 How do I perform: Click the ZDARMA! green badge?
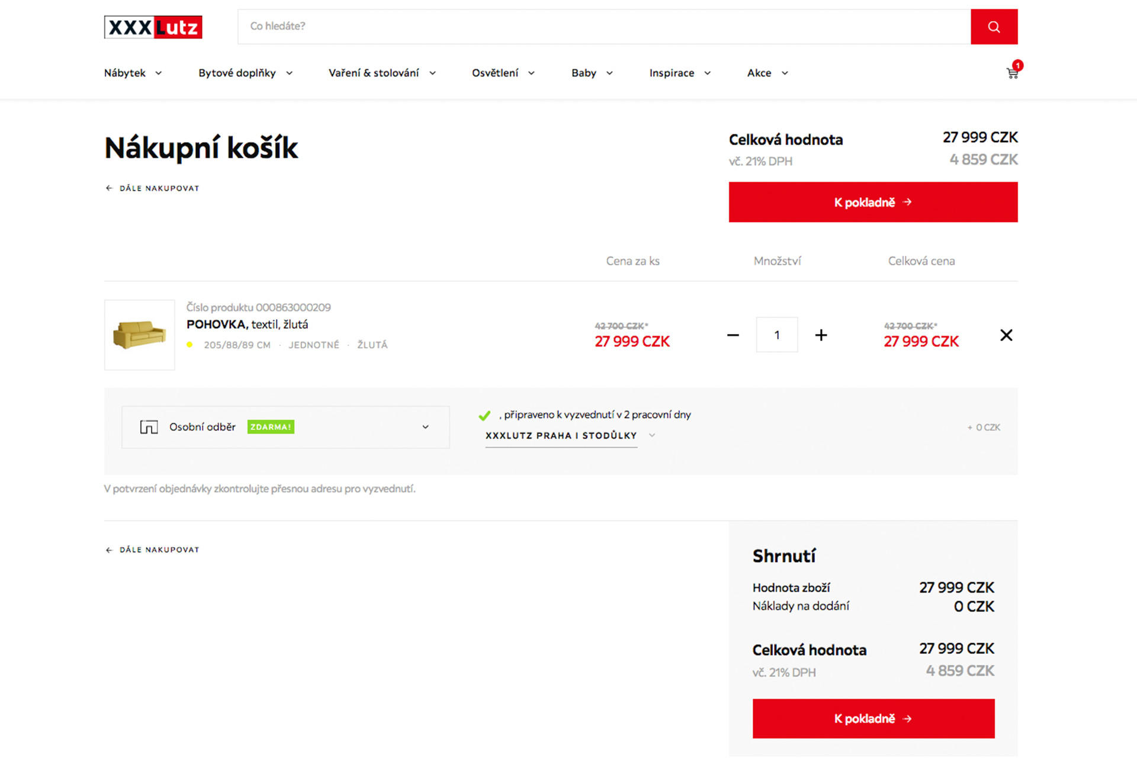pos(271,426)
